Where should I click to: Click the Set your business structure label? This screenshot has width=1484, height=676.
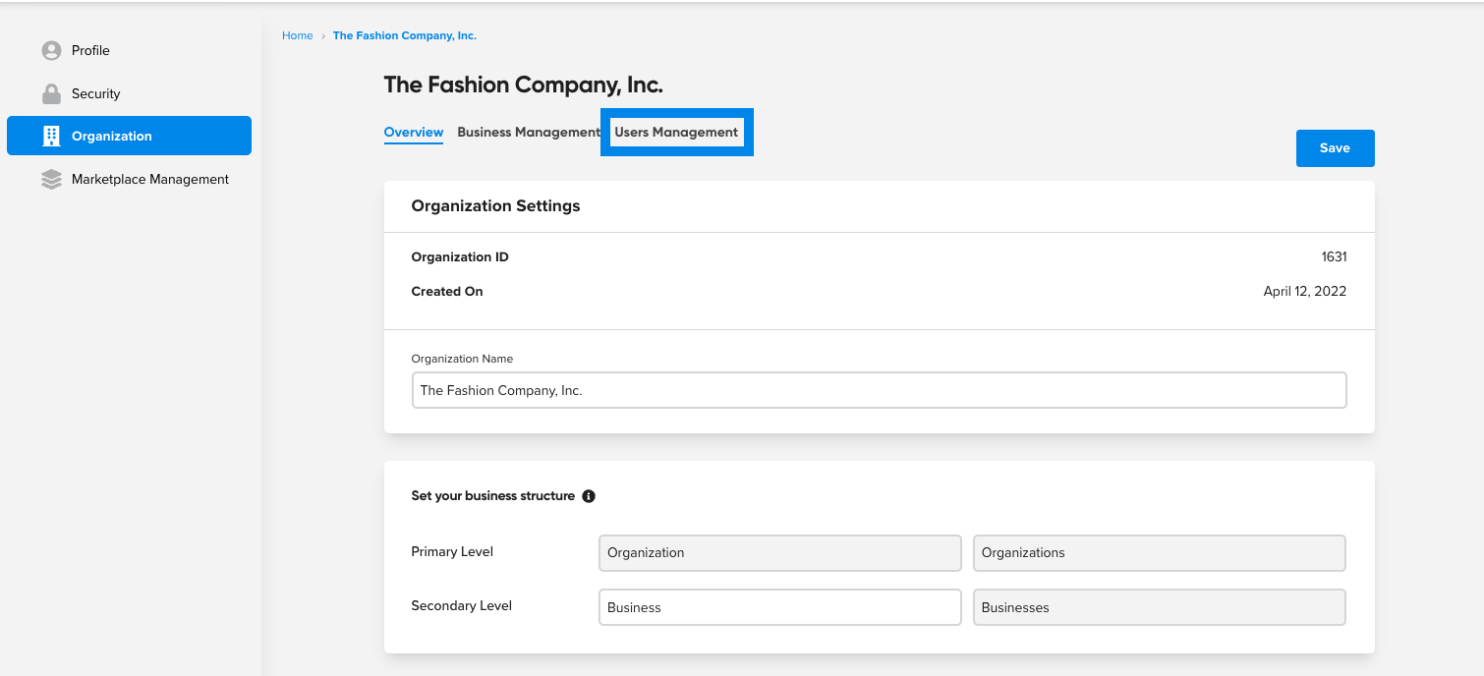[493, 496]
